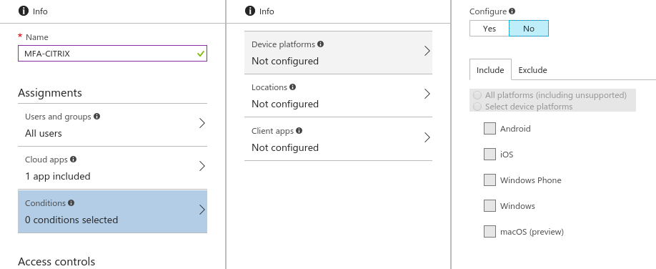Click info tooltip icon next to Client apps
This screenshot has height=269, width=656.
299,131
